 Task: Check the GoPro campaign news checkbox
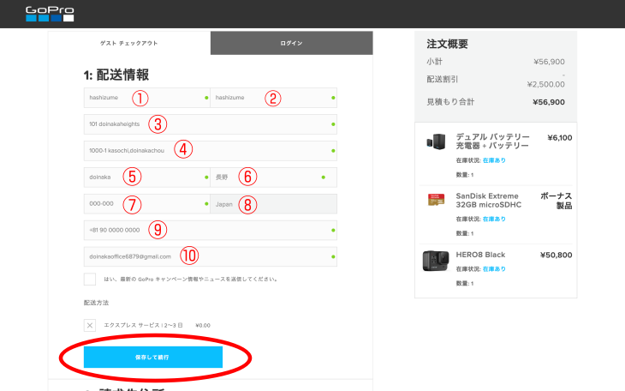point(90,280)
